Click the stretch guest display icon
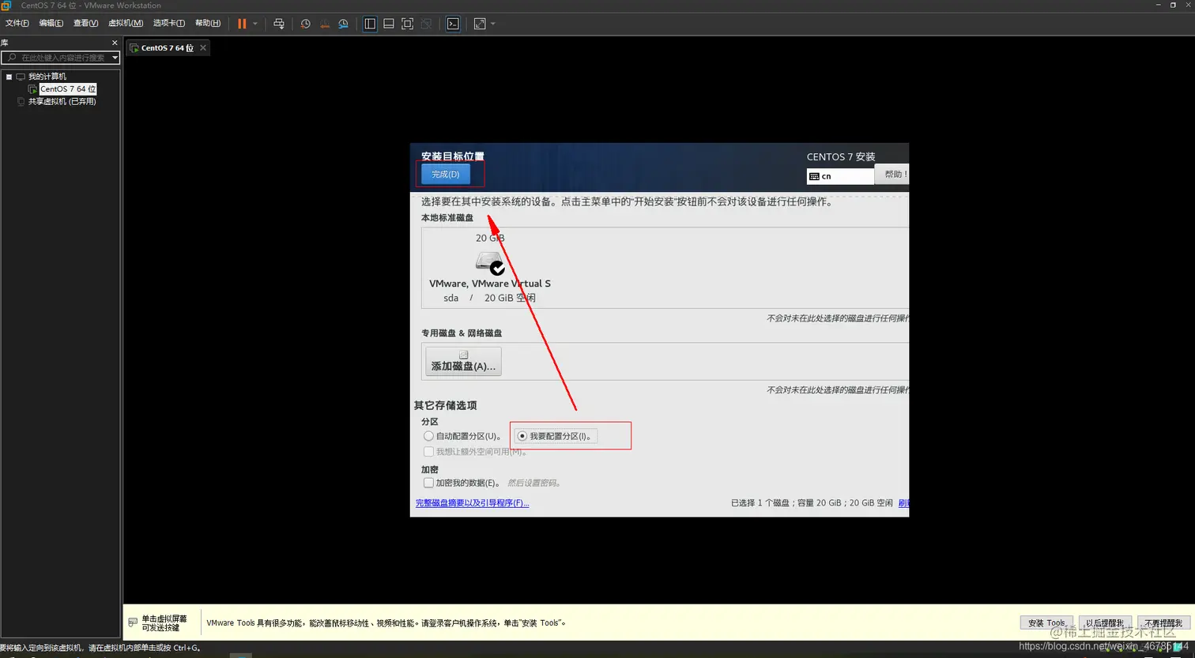The width and height of the screenshot is (1195, 658). point(480,24)
